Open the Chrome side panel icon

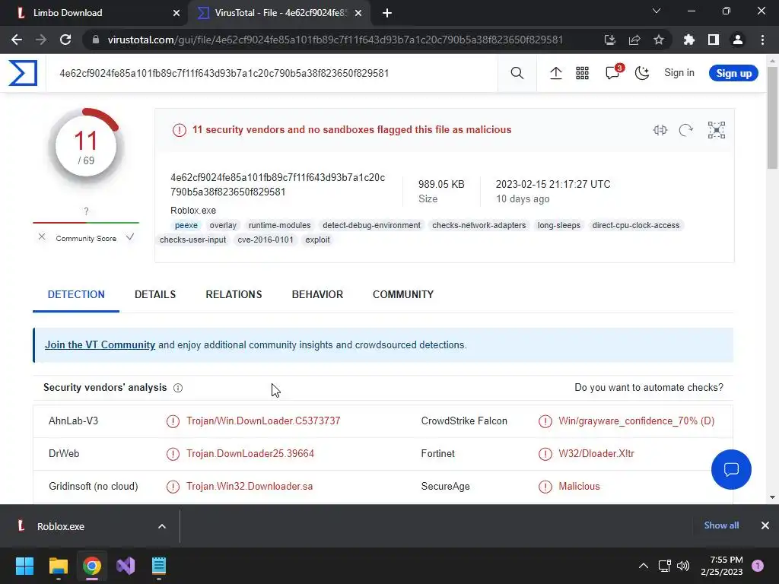714,40
